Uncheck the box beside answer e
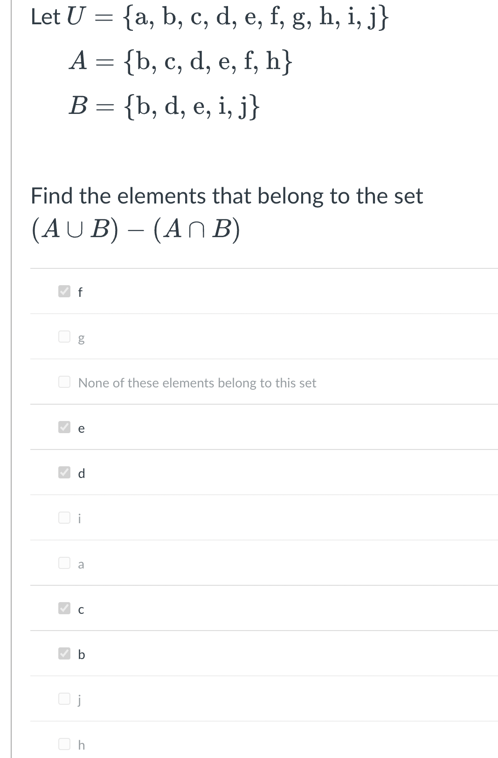498x758 pixels. 64,427
